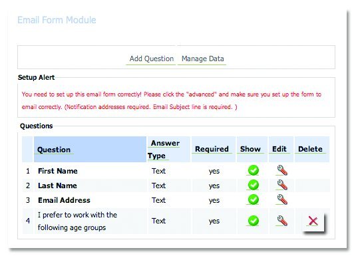Sort by Question column header
Viewport: 360px width, 260px height.
(54, 150)
